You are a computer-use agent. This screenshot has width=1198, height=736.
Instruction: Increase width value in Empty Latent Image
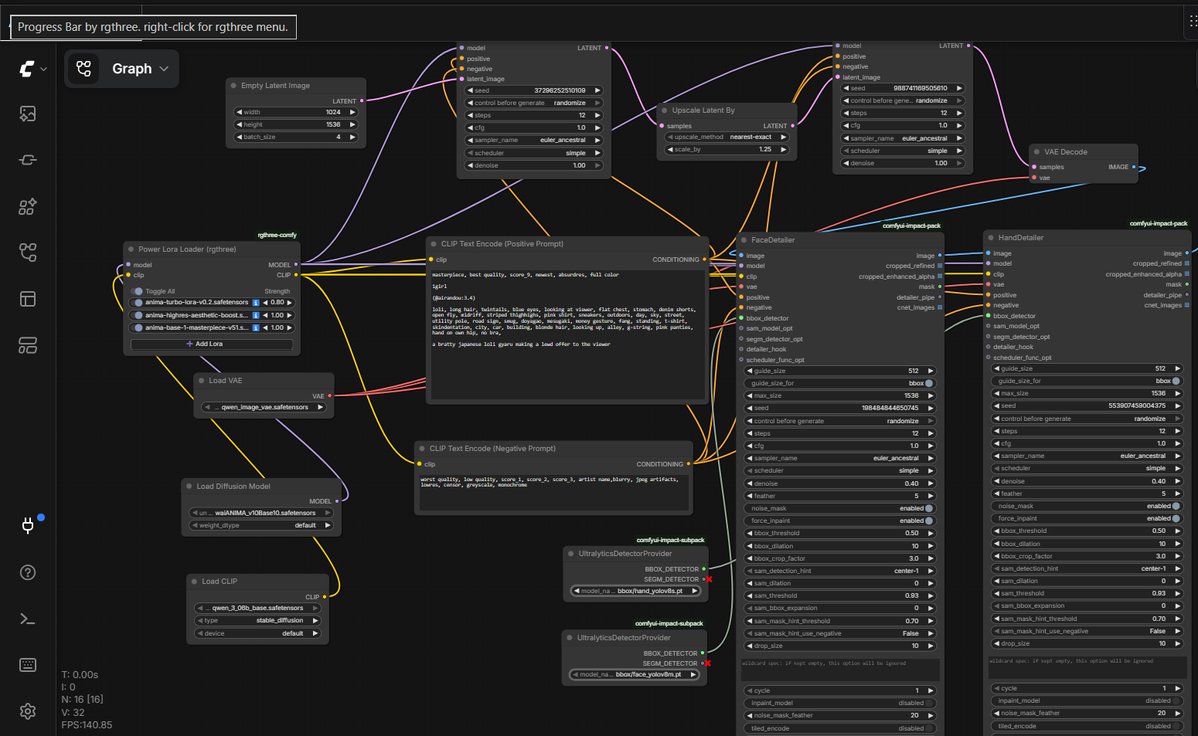pos(352,112)
